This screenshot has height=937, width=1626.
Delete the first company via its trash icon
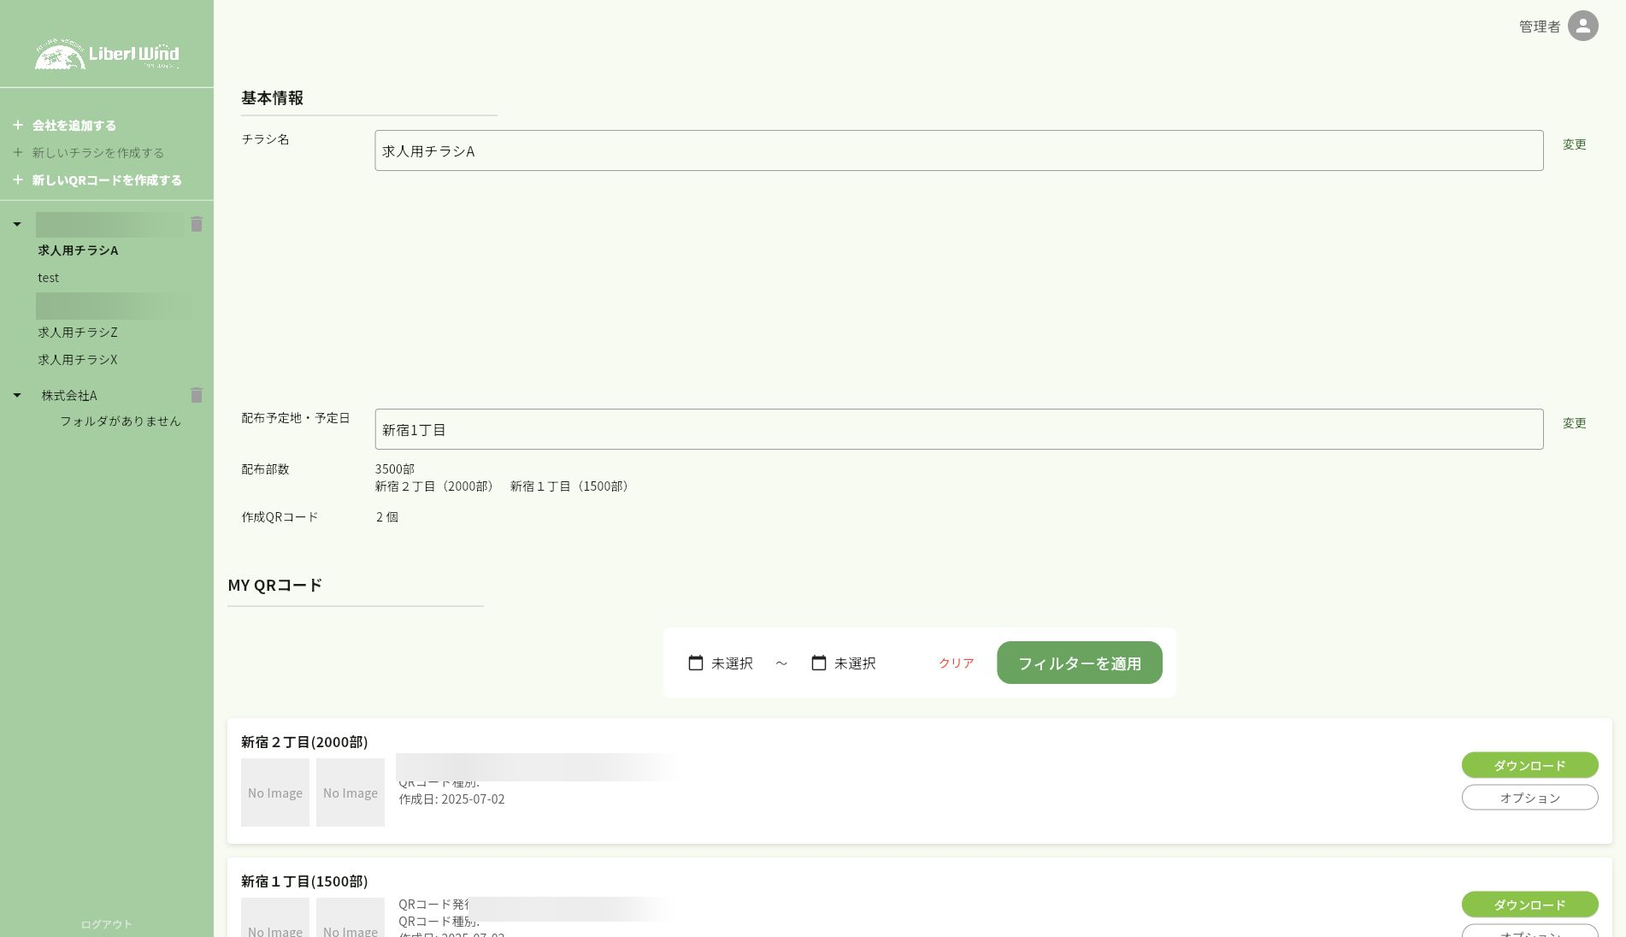pyautogui.click(x=197, y=224)
